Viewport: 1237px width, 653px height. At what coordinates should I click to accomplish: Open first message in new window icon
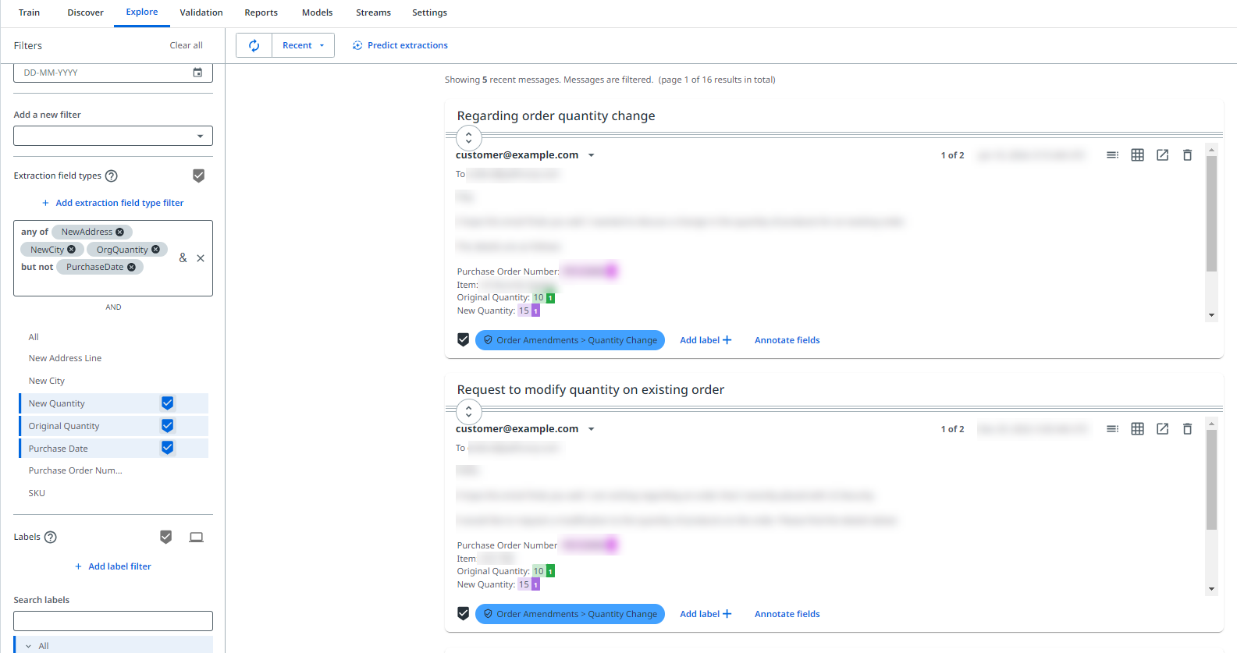coord(1162,155)
